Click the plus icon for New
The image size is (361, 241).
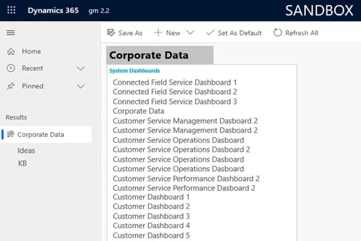[158, 33]
